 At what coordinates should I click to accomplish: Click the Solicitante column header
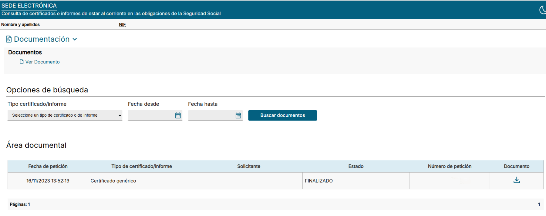pos(249,166)
